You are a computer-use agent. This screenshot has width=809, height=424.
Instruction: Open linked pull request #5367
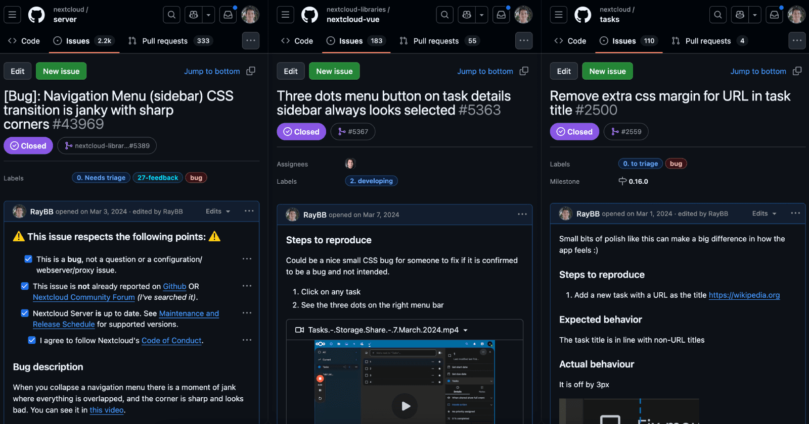click(x=353, y=131)
